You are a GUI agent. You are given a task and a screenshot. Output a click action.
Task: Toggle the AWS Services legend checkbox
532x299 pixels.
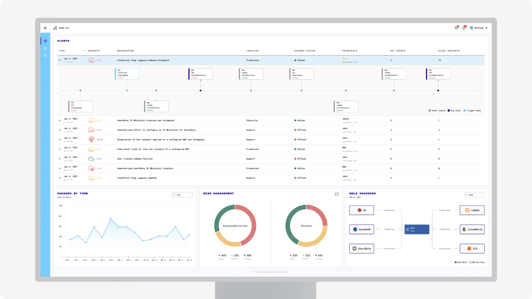tap(470, 262)
